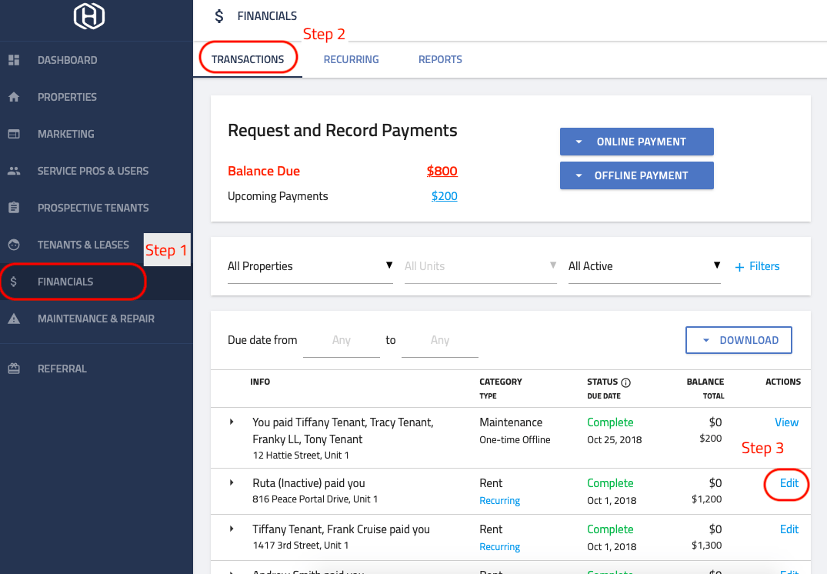This screenshot has width=827, height=574.
Task: Click the company logo at the top left
Action: coord(88,16)
